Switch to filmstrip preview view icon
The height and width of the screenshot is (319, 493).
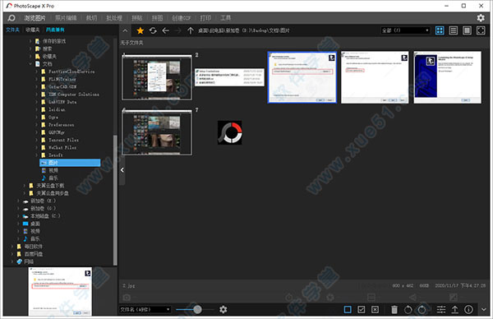click(467, 30)
